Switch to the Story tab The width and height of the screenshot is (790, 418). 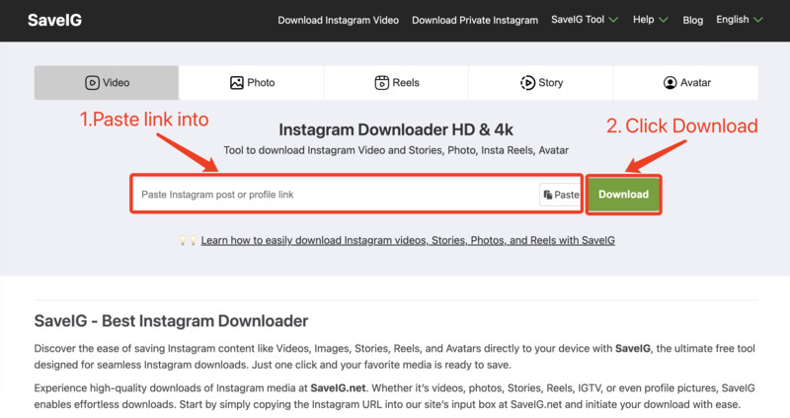click(x=541, y=83)
